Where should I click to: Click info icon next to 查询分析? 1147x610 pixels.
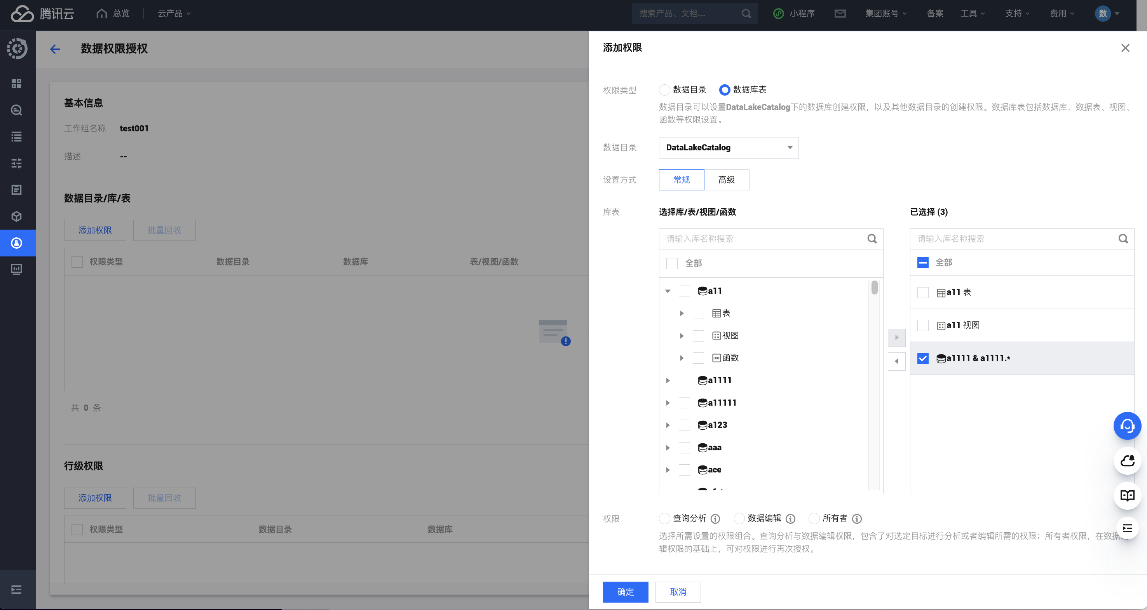click(x=715, y=519)
